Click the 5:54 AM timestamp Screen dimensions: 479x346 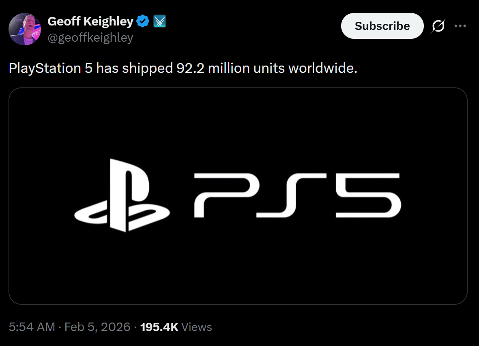click(x=32, y=327)
